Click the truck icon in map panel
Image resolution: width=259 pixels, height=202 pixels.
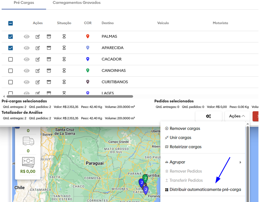tap(28, 142)
